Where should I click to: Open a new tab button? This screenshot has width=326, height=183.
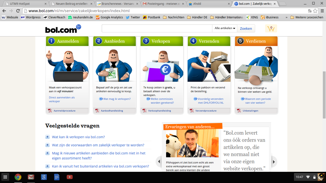(x=282, y=4)
